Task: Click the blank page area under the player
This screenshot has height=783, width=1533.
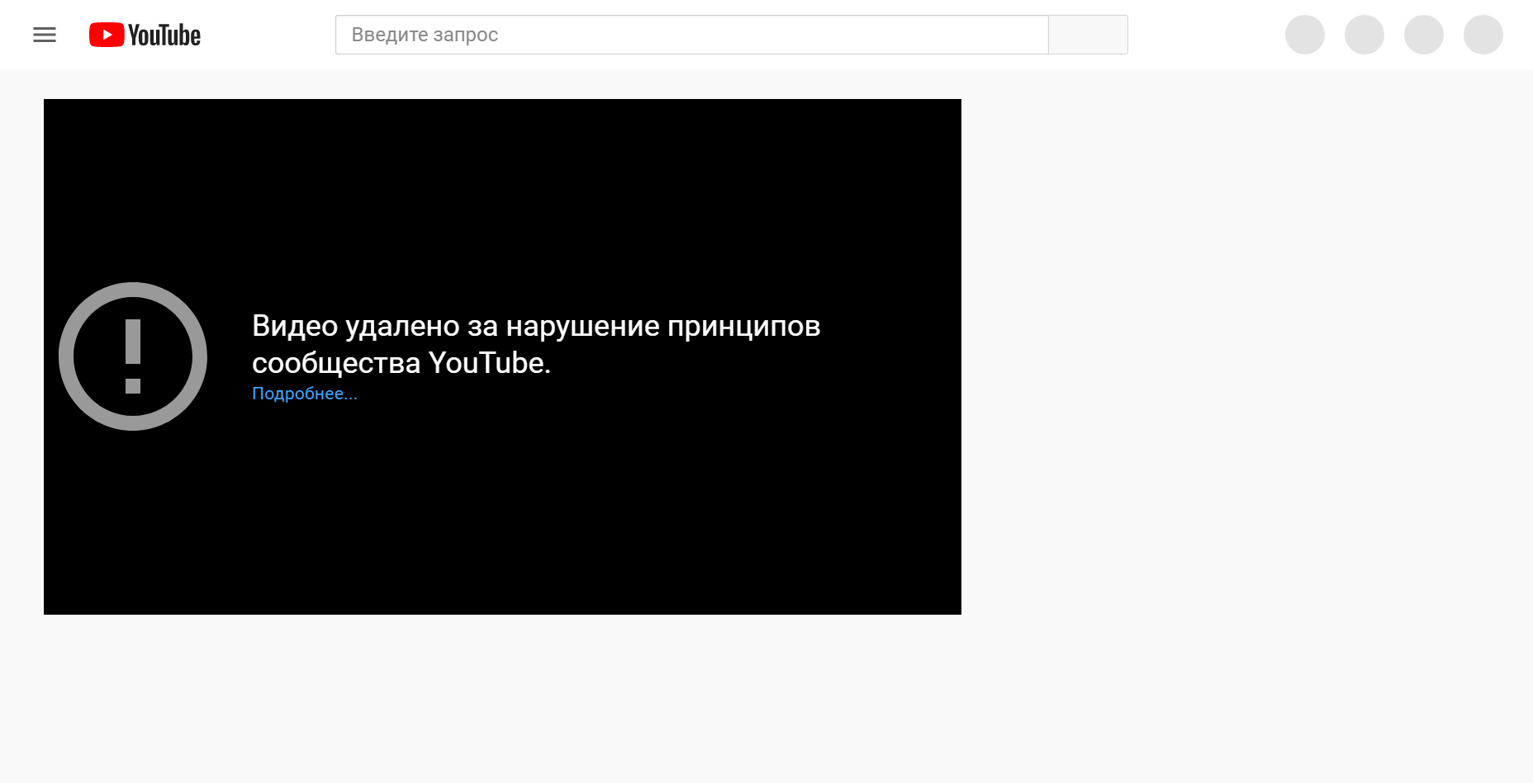Action: pos(502,701)
